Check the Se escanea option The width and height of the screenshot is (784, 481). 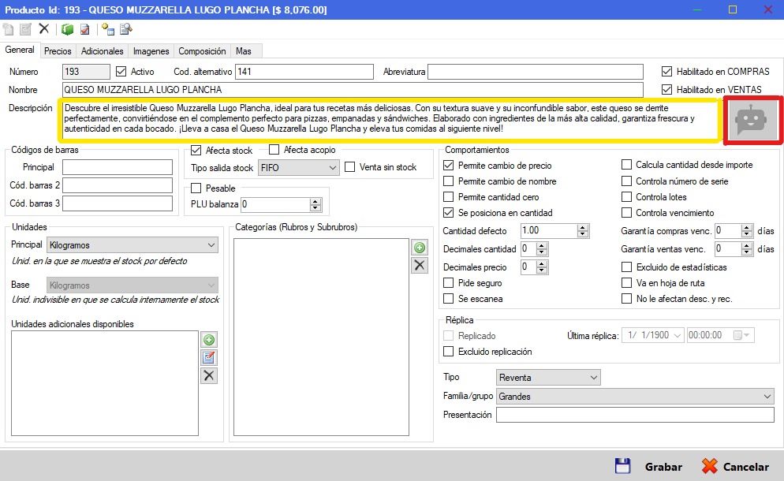[x=449, y=299]
